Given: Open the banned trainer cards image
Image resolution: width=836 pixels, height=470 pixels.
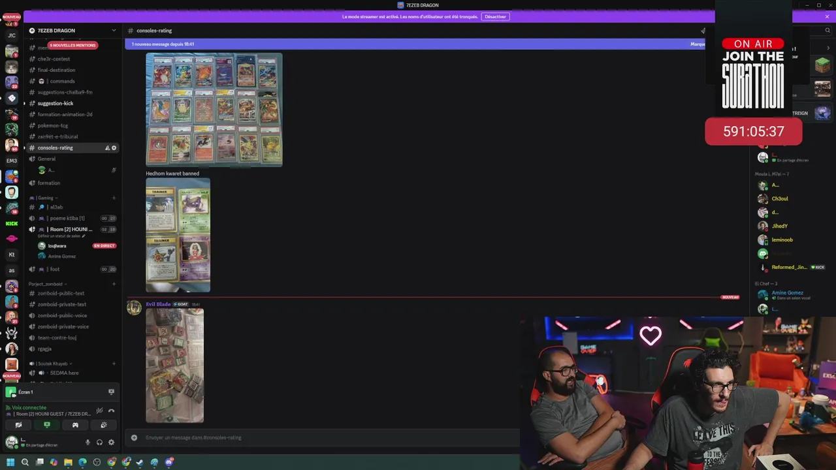Looking at the screenshot, I should click(x=178, y=235).
